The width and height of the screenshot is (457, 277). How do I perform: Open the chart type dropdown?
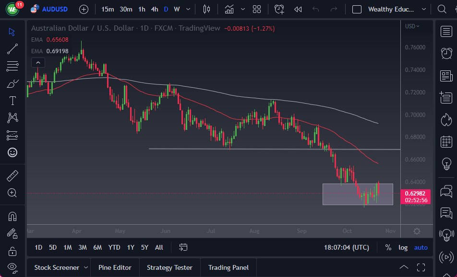(242, 9)
